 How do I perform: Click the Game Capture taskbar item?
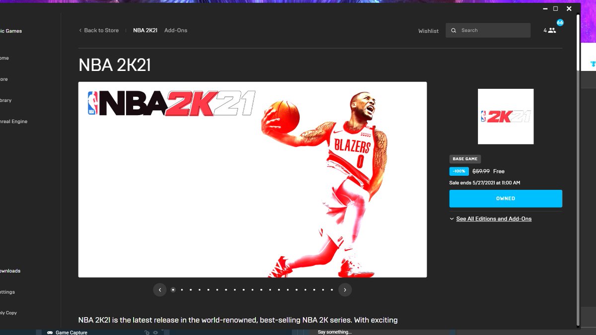[67, 332]
